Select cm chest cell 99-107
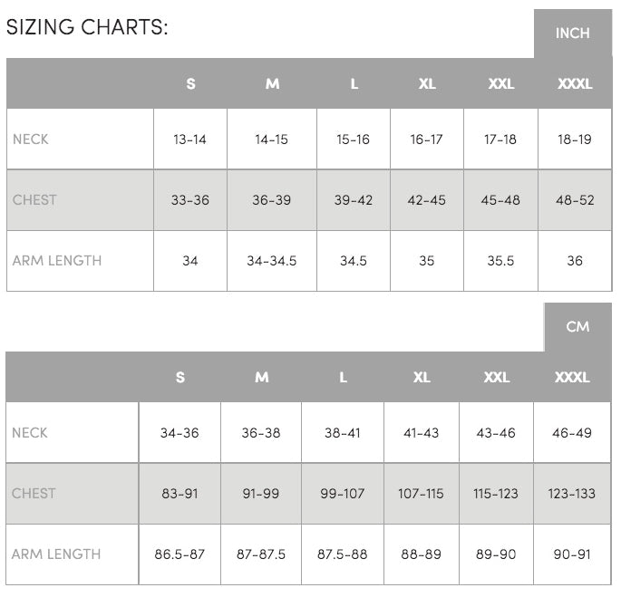This screenshot has height=607, width=621. (342, 494)
